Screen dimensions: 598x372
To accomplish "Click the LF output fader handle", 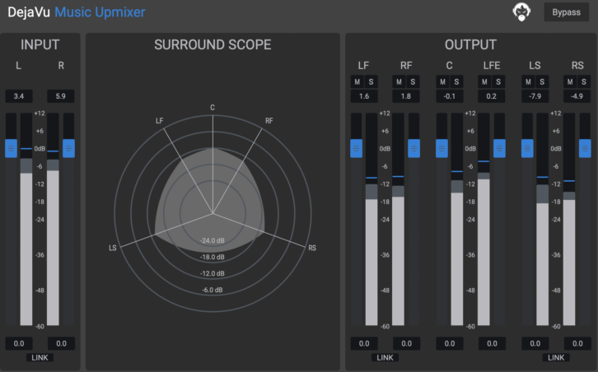I will point(356,148).
